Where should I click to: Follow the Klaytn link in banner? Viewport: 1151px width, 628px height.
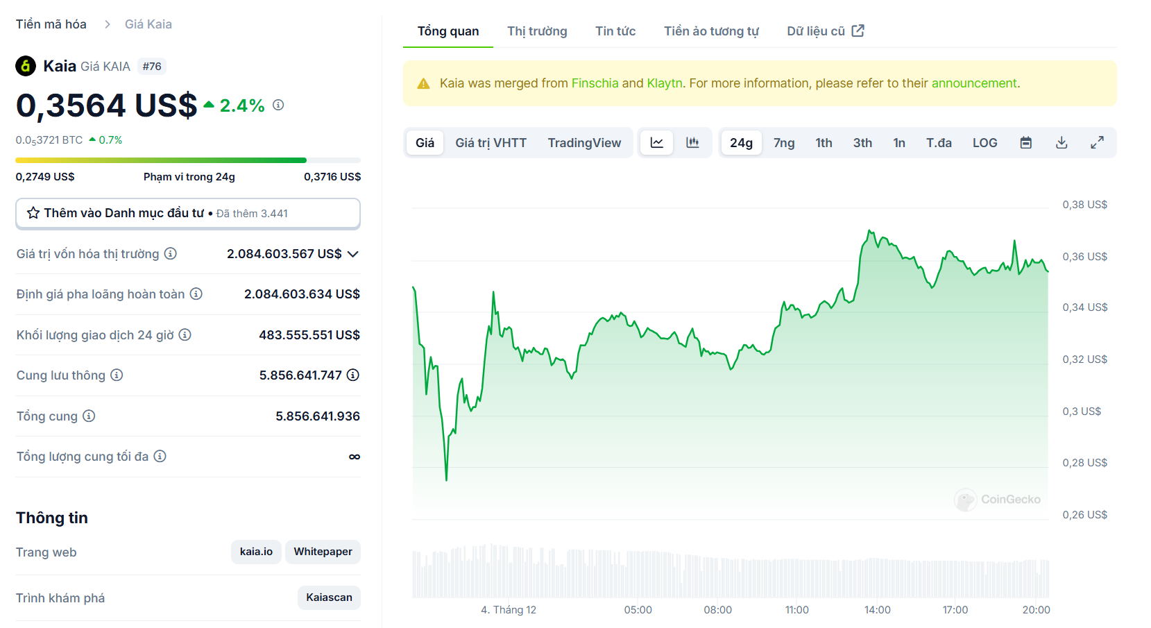(x=665, y=83)
